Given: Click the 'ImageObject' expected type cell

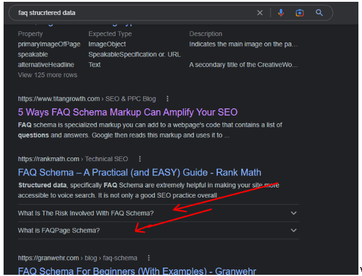Looking at the screenshot, I should click(x=107, y=44).
